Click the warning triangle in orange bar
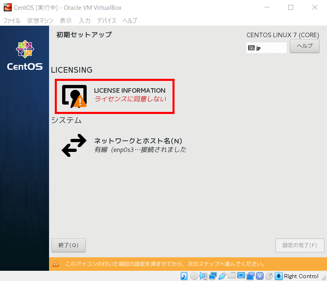327x281 pixels. [56, 264]
